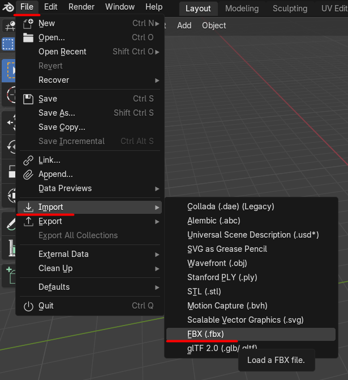This screenshot has width=348, height=380.
Task: Click the Export upload arrow icon
Action: [28, 221]
